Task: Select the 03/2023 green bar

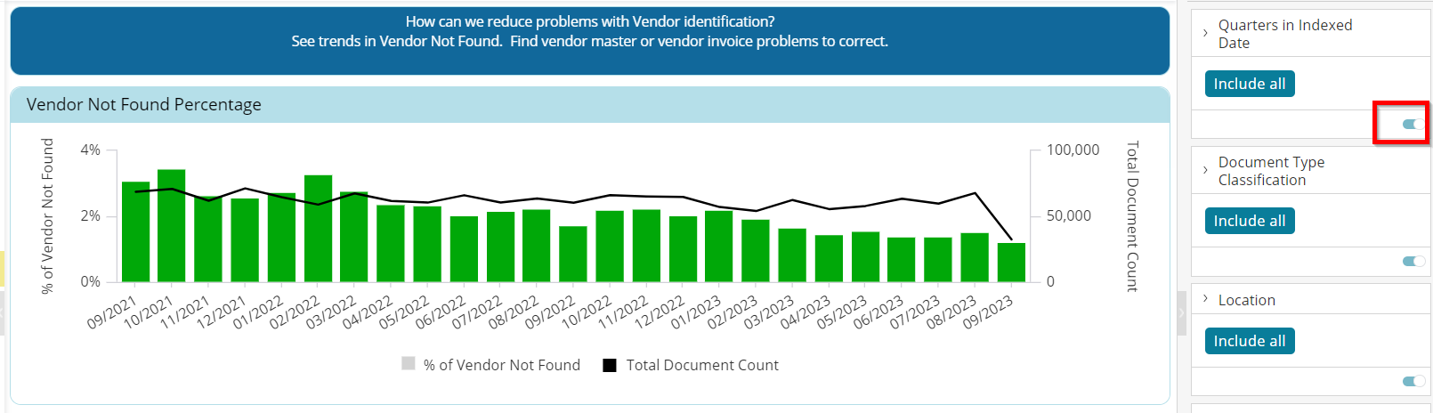Action: pyautogui.click(x=792, y=255)
